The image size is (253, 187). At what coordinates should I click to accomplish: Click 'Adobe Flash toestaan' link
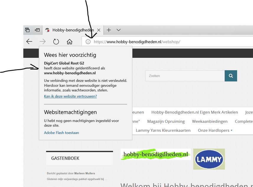[61, 133]
